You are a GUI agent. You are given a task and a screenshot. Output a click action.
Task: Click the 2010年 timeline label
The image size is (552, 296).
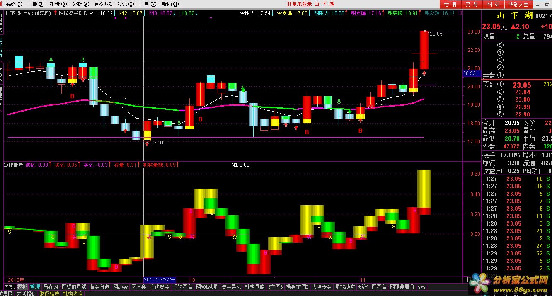16,280
